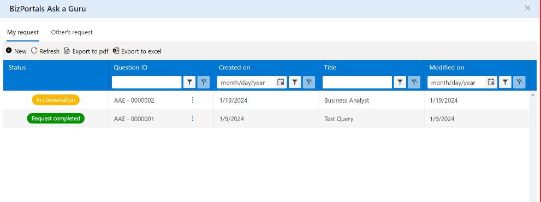Open the Created on calendar picker
This screenshot has height=202, width=541.
point(281,82)
